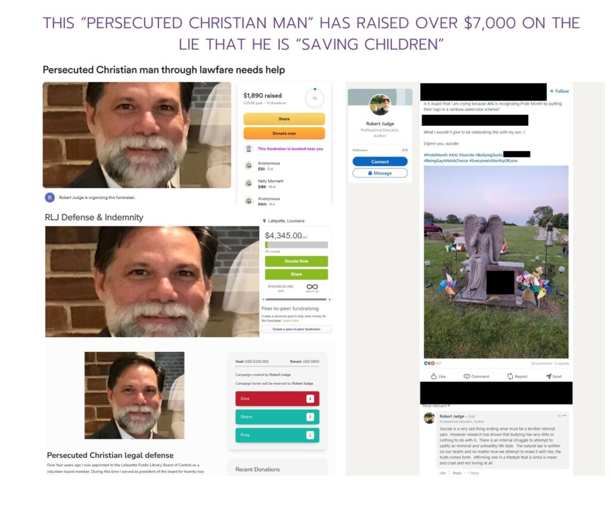Click Create a peer-to-peer fundraiser button
Screen dimensions: 610x511
click(x=297, y=329)
